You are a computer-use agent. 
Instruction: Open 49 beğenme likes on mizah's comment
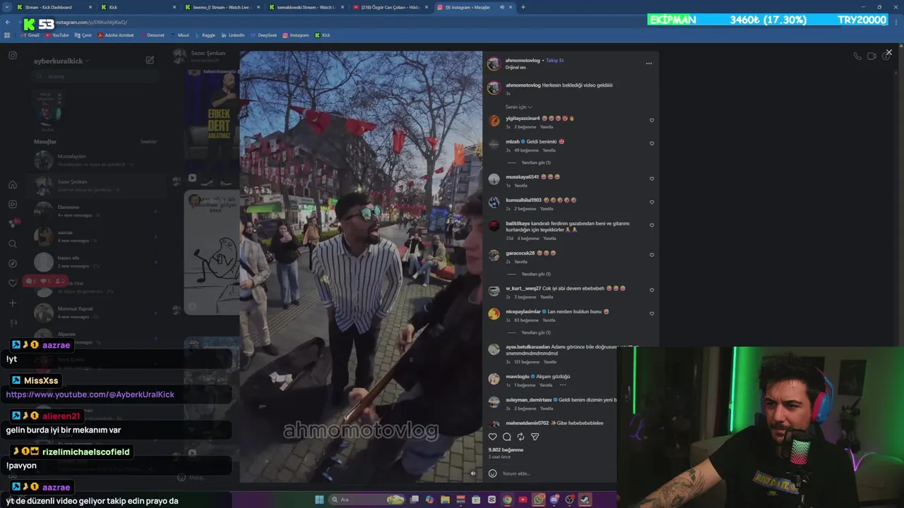coord(527,150)
